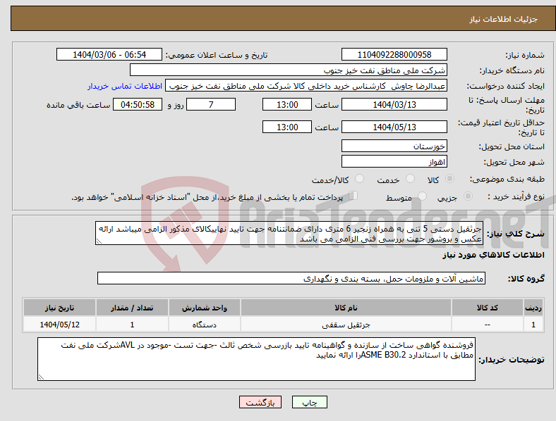
Task: Click the price validity date 1404/05/13
Action: click(394, 127)
